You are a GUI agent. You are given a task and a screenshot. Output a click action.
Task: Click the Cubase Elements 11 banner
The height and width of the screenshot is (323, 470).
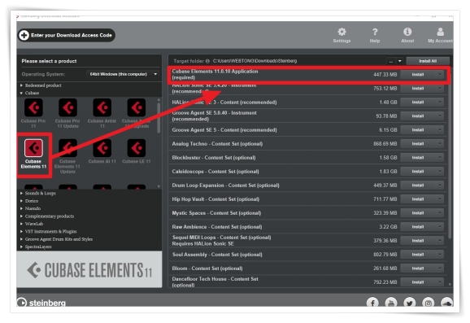(x=89, y=269)
